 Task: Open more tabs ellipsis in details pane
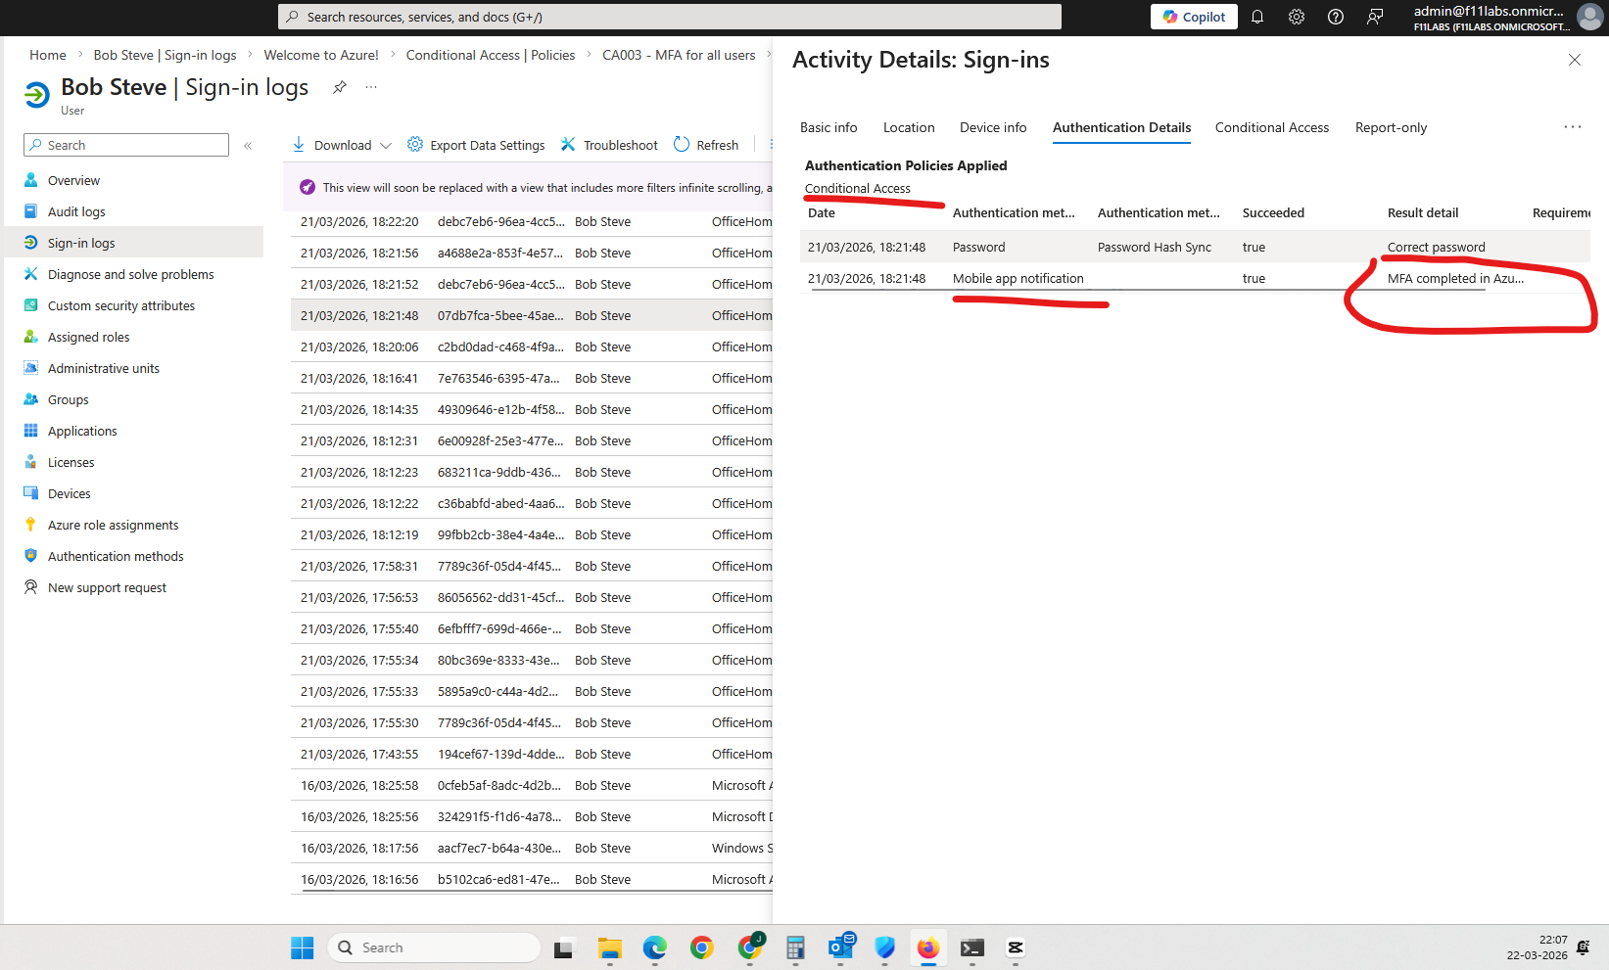(x=1573, y=127)
